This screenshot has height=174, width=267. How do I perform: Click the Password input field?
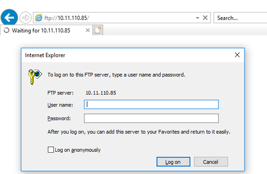click(151, 118)
